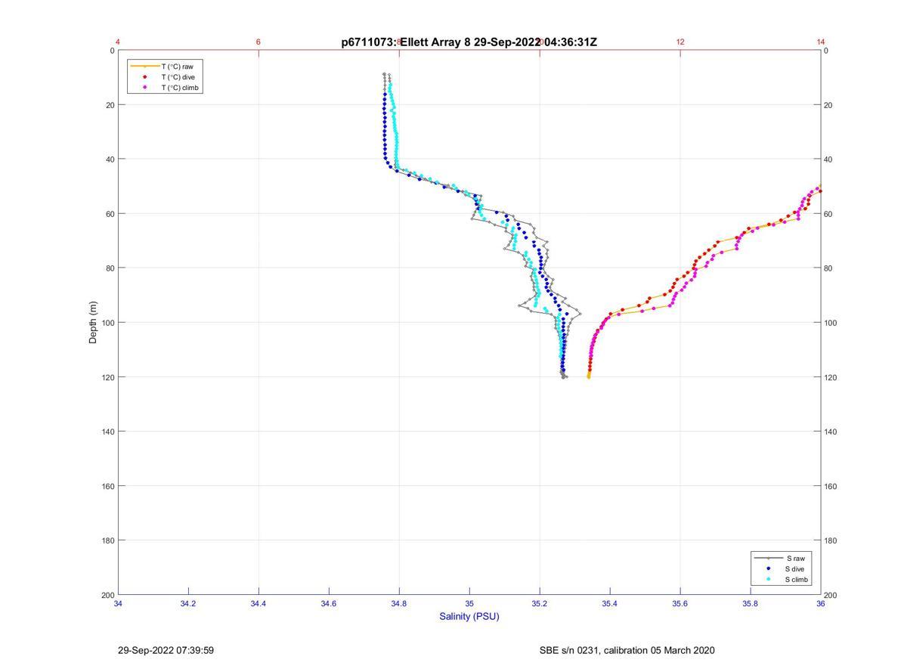
Task: Click the orange line sample beside 'T (°C) raw'
Action: point(144,67)
